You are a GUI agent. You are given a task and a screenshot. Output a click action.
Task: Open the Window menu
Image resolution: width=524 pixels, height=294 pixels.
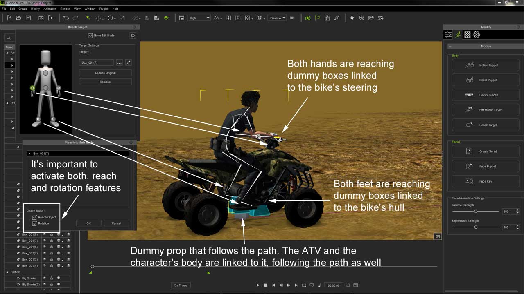click(x=90, y=9)
